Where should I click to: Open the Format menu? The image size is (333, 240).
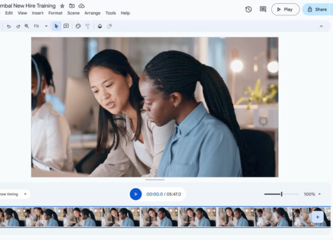pos(55,13)
